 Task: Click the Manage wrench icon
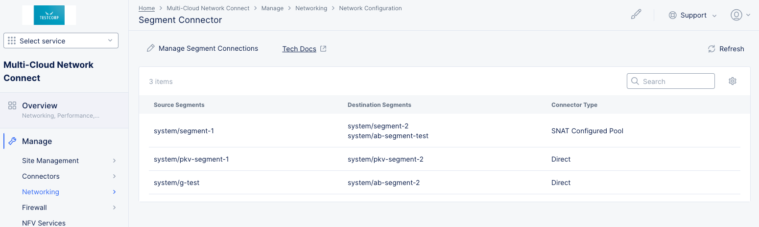point(12,141)
